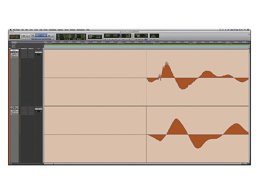Enable Grid edit mode

pos(17,38)
